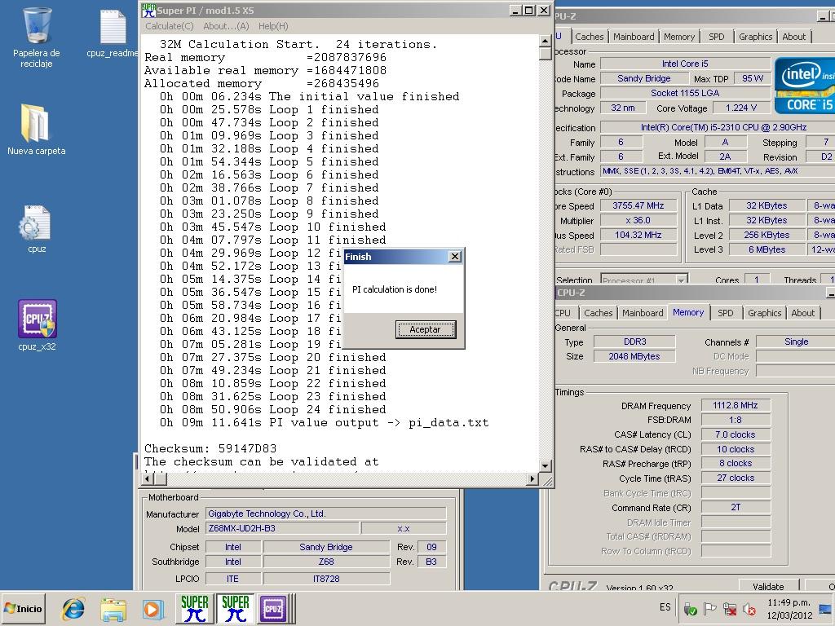Open the Action Center flag tray icon
This screenshot has height=626, width=835.
(x=710, y=608)
